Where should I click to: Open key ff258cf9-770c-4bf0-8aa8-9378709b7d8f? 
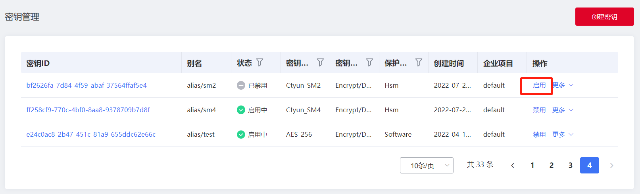click(88, 110)
